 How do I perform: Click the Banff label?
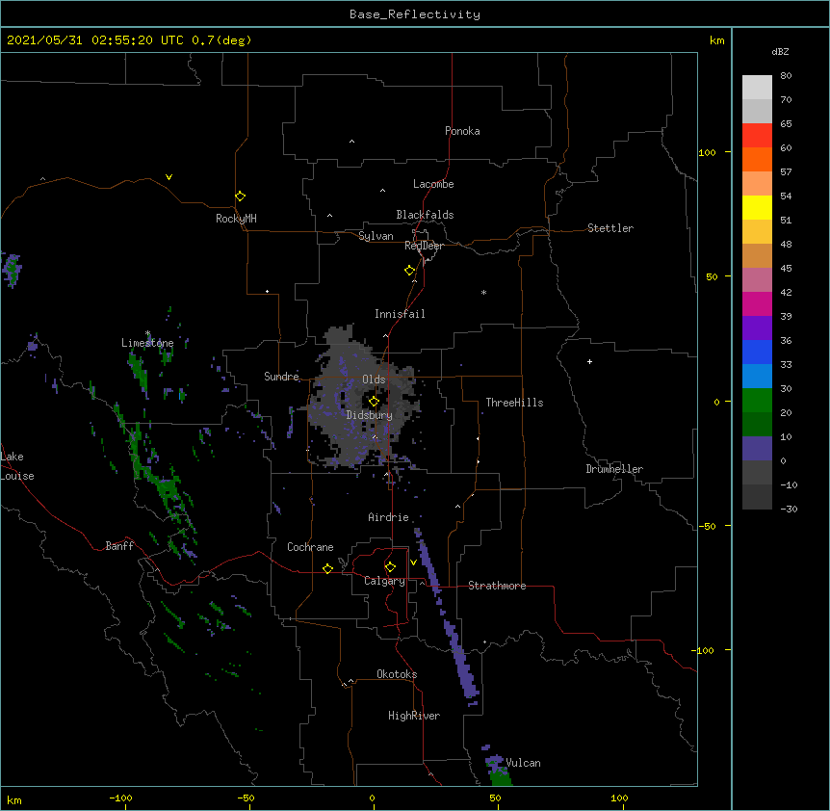point(119,546)
